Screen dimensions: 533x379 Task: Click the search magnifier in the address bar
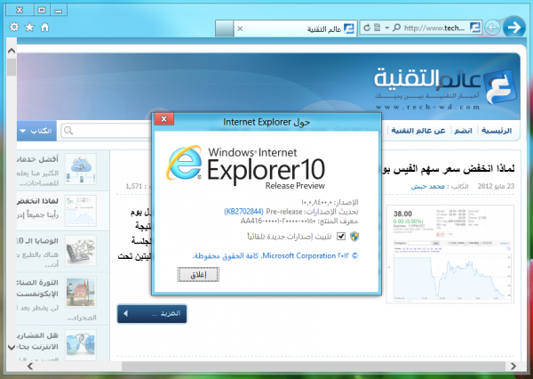(396, 28)
